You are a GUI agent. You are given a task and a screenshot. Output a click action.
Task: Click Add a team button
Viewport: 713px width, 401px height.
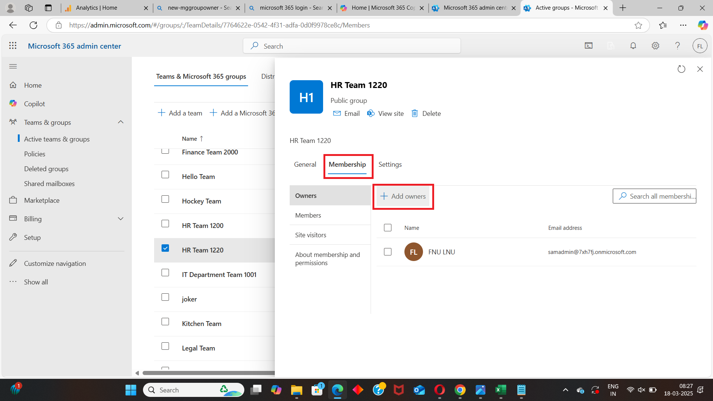180,113
